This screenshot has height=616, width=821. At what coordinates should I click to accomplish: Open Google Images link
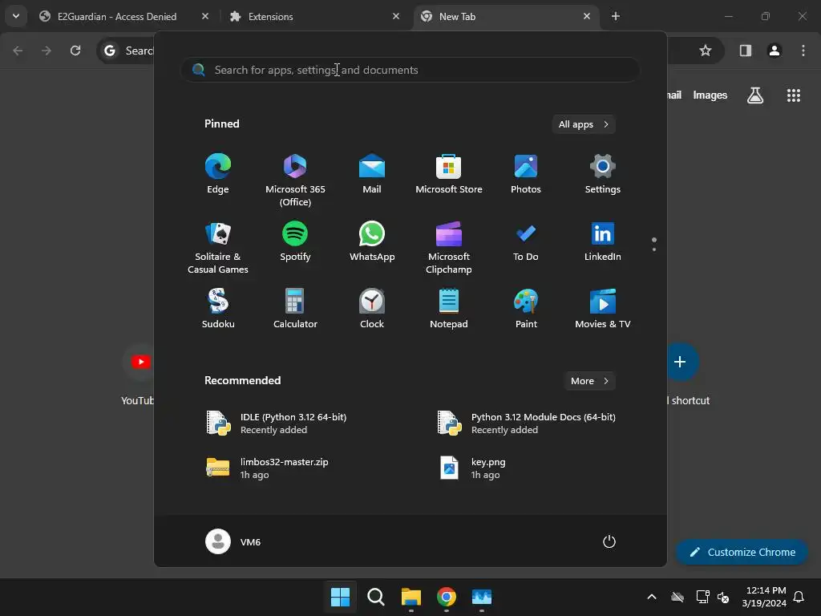[710, 95]
